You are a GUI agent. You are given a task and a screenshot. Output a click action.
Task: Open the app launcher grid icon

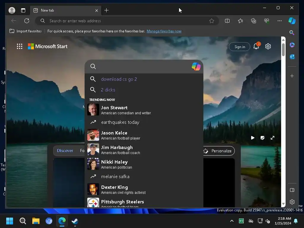coord(20,46)
